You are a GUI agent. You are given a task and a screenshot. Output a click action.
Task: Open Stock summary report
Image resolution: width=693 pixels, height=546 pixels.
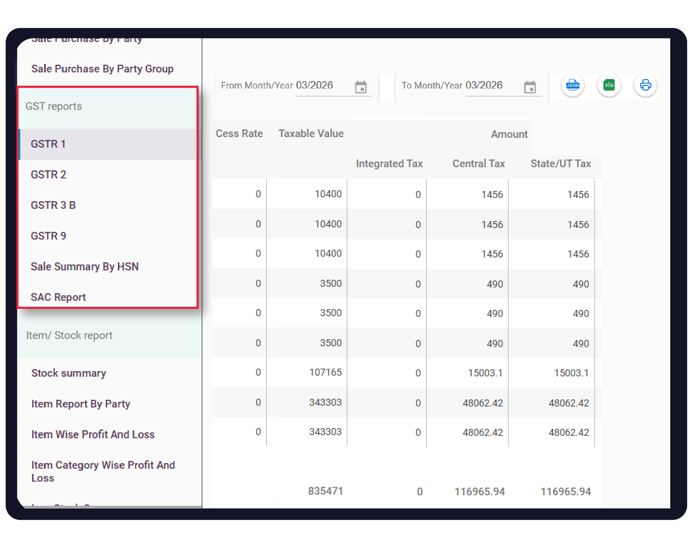point(69,373)
